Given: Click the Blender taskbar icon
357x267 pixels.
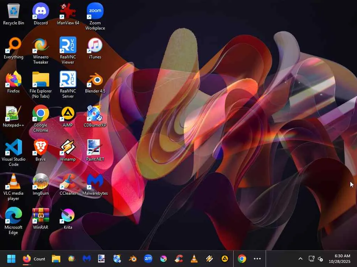Looking at the screenshot, I should [132, 259].
